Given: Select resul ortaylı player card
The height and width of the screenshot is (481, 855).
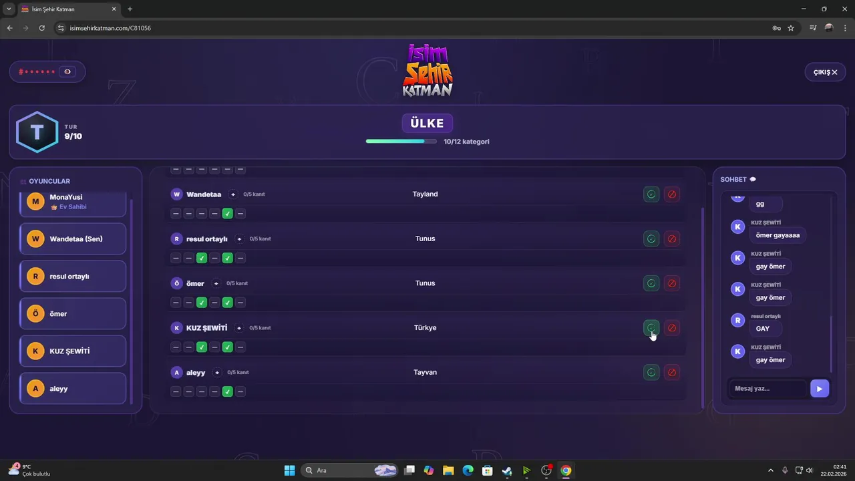Looking at the screenshot, I should tap(73, 276).
